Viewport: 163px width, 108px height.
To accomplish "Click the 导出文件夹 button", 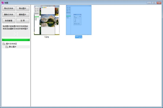I will 9,8.
